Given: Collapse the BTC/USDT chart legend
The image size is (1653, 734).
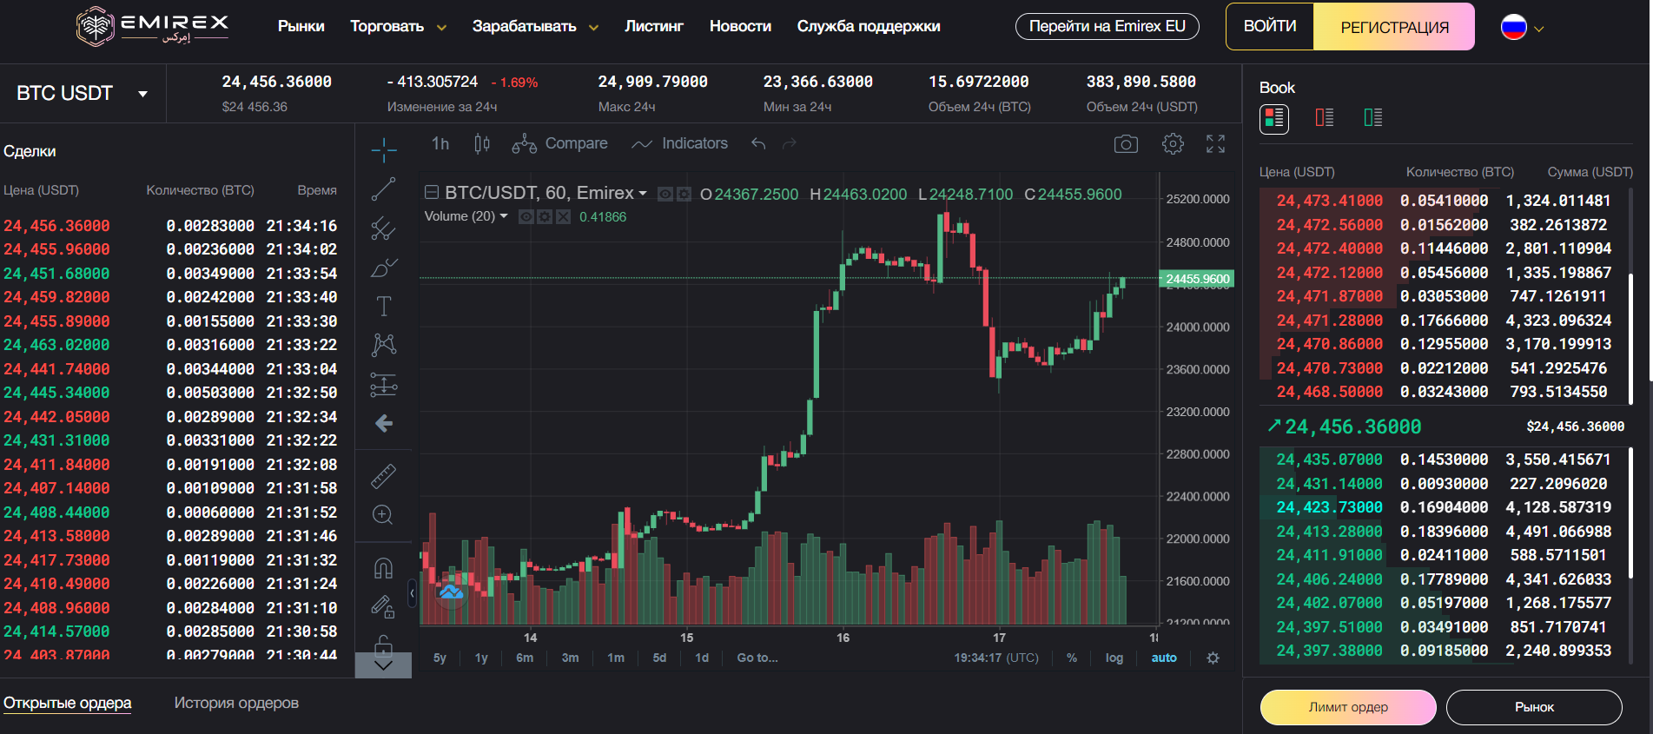Looking at the screenshot, I should coord(431,193).
